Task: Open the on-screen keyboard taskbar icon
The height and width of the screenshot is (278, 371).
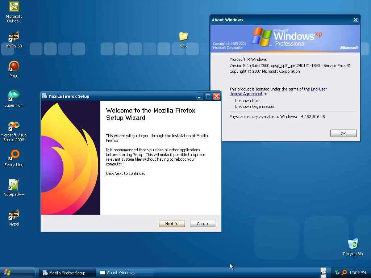Action: [x=324, y=273]
